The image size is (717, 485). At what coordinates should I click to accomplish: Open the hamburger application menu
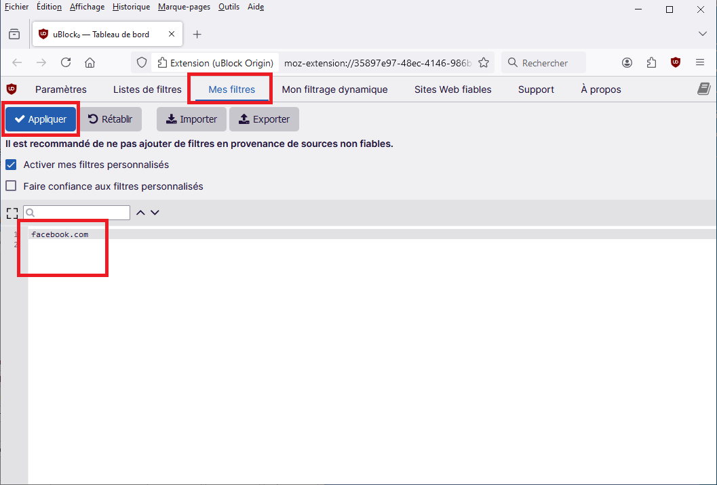[699, 62]
